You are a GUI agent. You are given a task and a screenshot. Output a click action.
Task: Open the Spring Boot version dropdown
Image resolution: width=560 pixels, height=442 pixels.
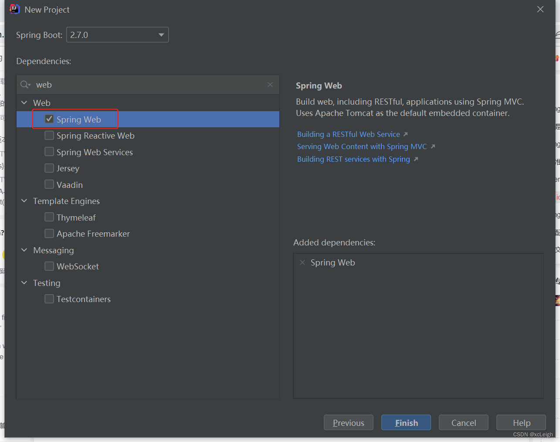[x=117, y=35]
